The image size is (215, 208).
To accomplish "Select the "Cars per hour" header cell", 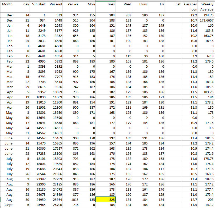I will coord(190,7).
